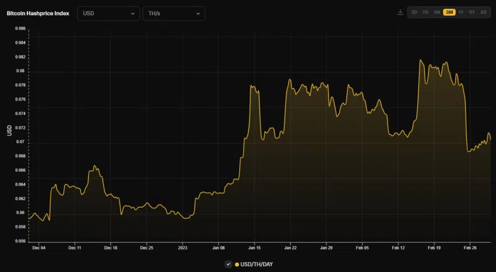Viewport: 496px width, 272px height.
Task: Click the 0.056 y-axis value
Action: click(20, 241)
